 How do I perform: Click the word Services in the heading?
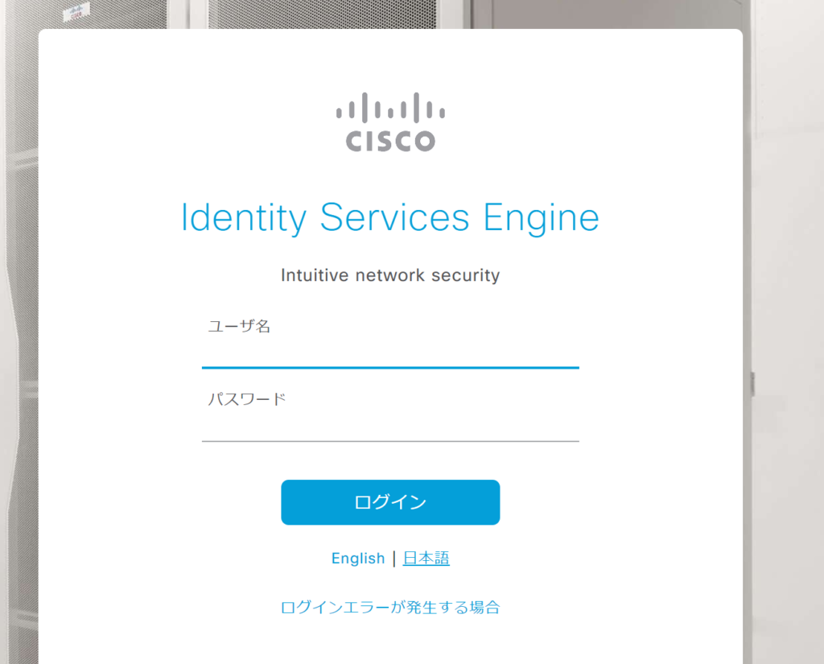point(394,217)
